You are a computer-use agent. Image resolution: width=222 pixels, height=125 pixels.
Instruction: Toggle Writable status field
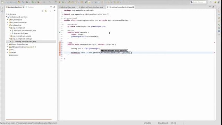[147, 123]
